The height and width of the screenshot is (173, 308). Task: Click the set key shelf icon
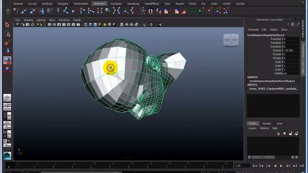click(x=16, y=11)
